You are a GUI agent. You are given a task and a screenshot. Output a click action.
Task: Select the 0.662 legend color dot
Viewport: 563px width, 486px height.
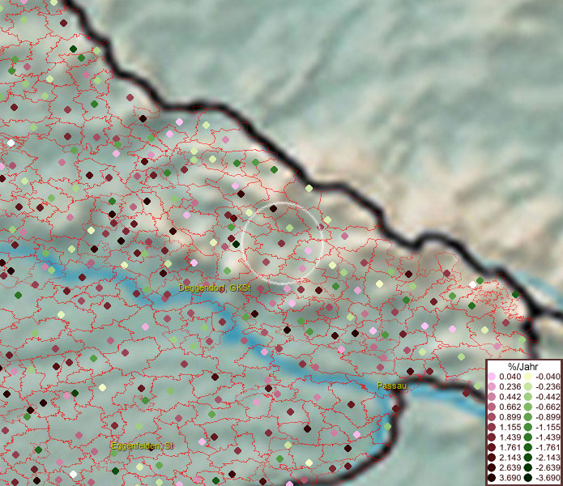coord(492,407)
